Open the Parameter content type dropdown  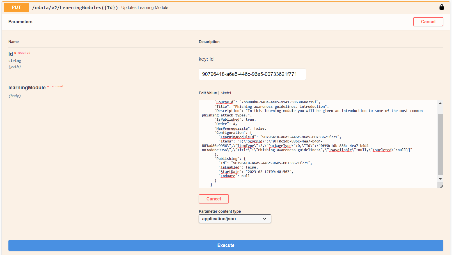[x=235, y=219]
